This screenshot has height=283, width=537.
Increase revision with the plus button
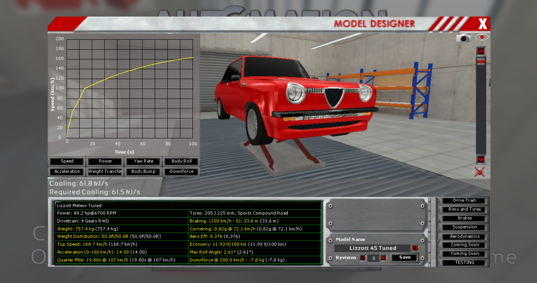point(383,258)
